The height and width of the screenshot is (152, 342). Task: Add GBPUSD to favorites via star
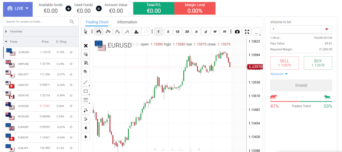tap(71, 64)
